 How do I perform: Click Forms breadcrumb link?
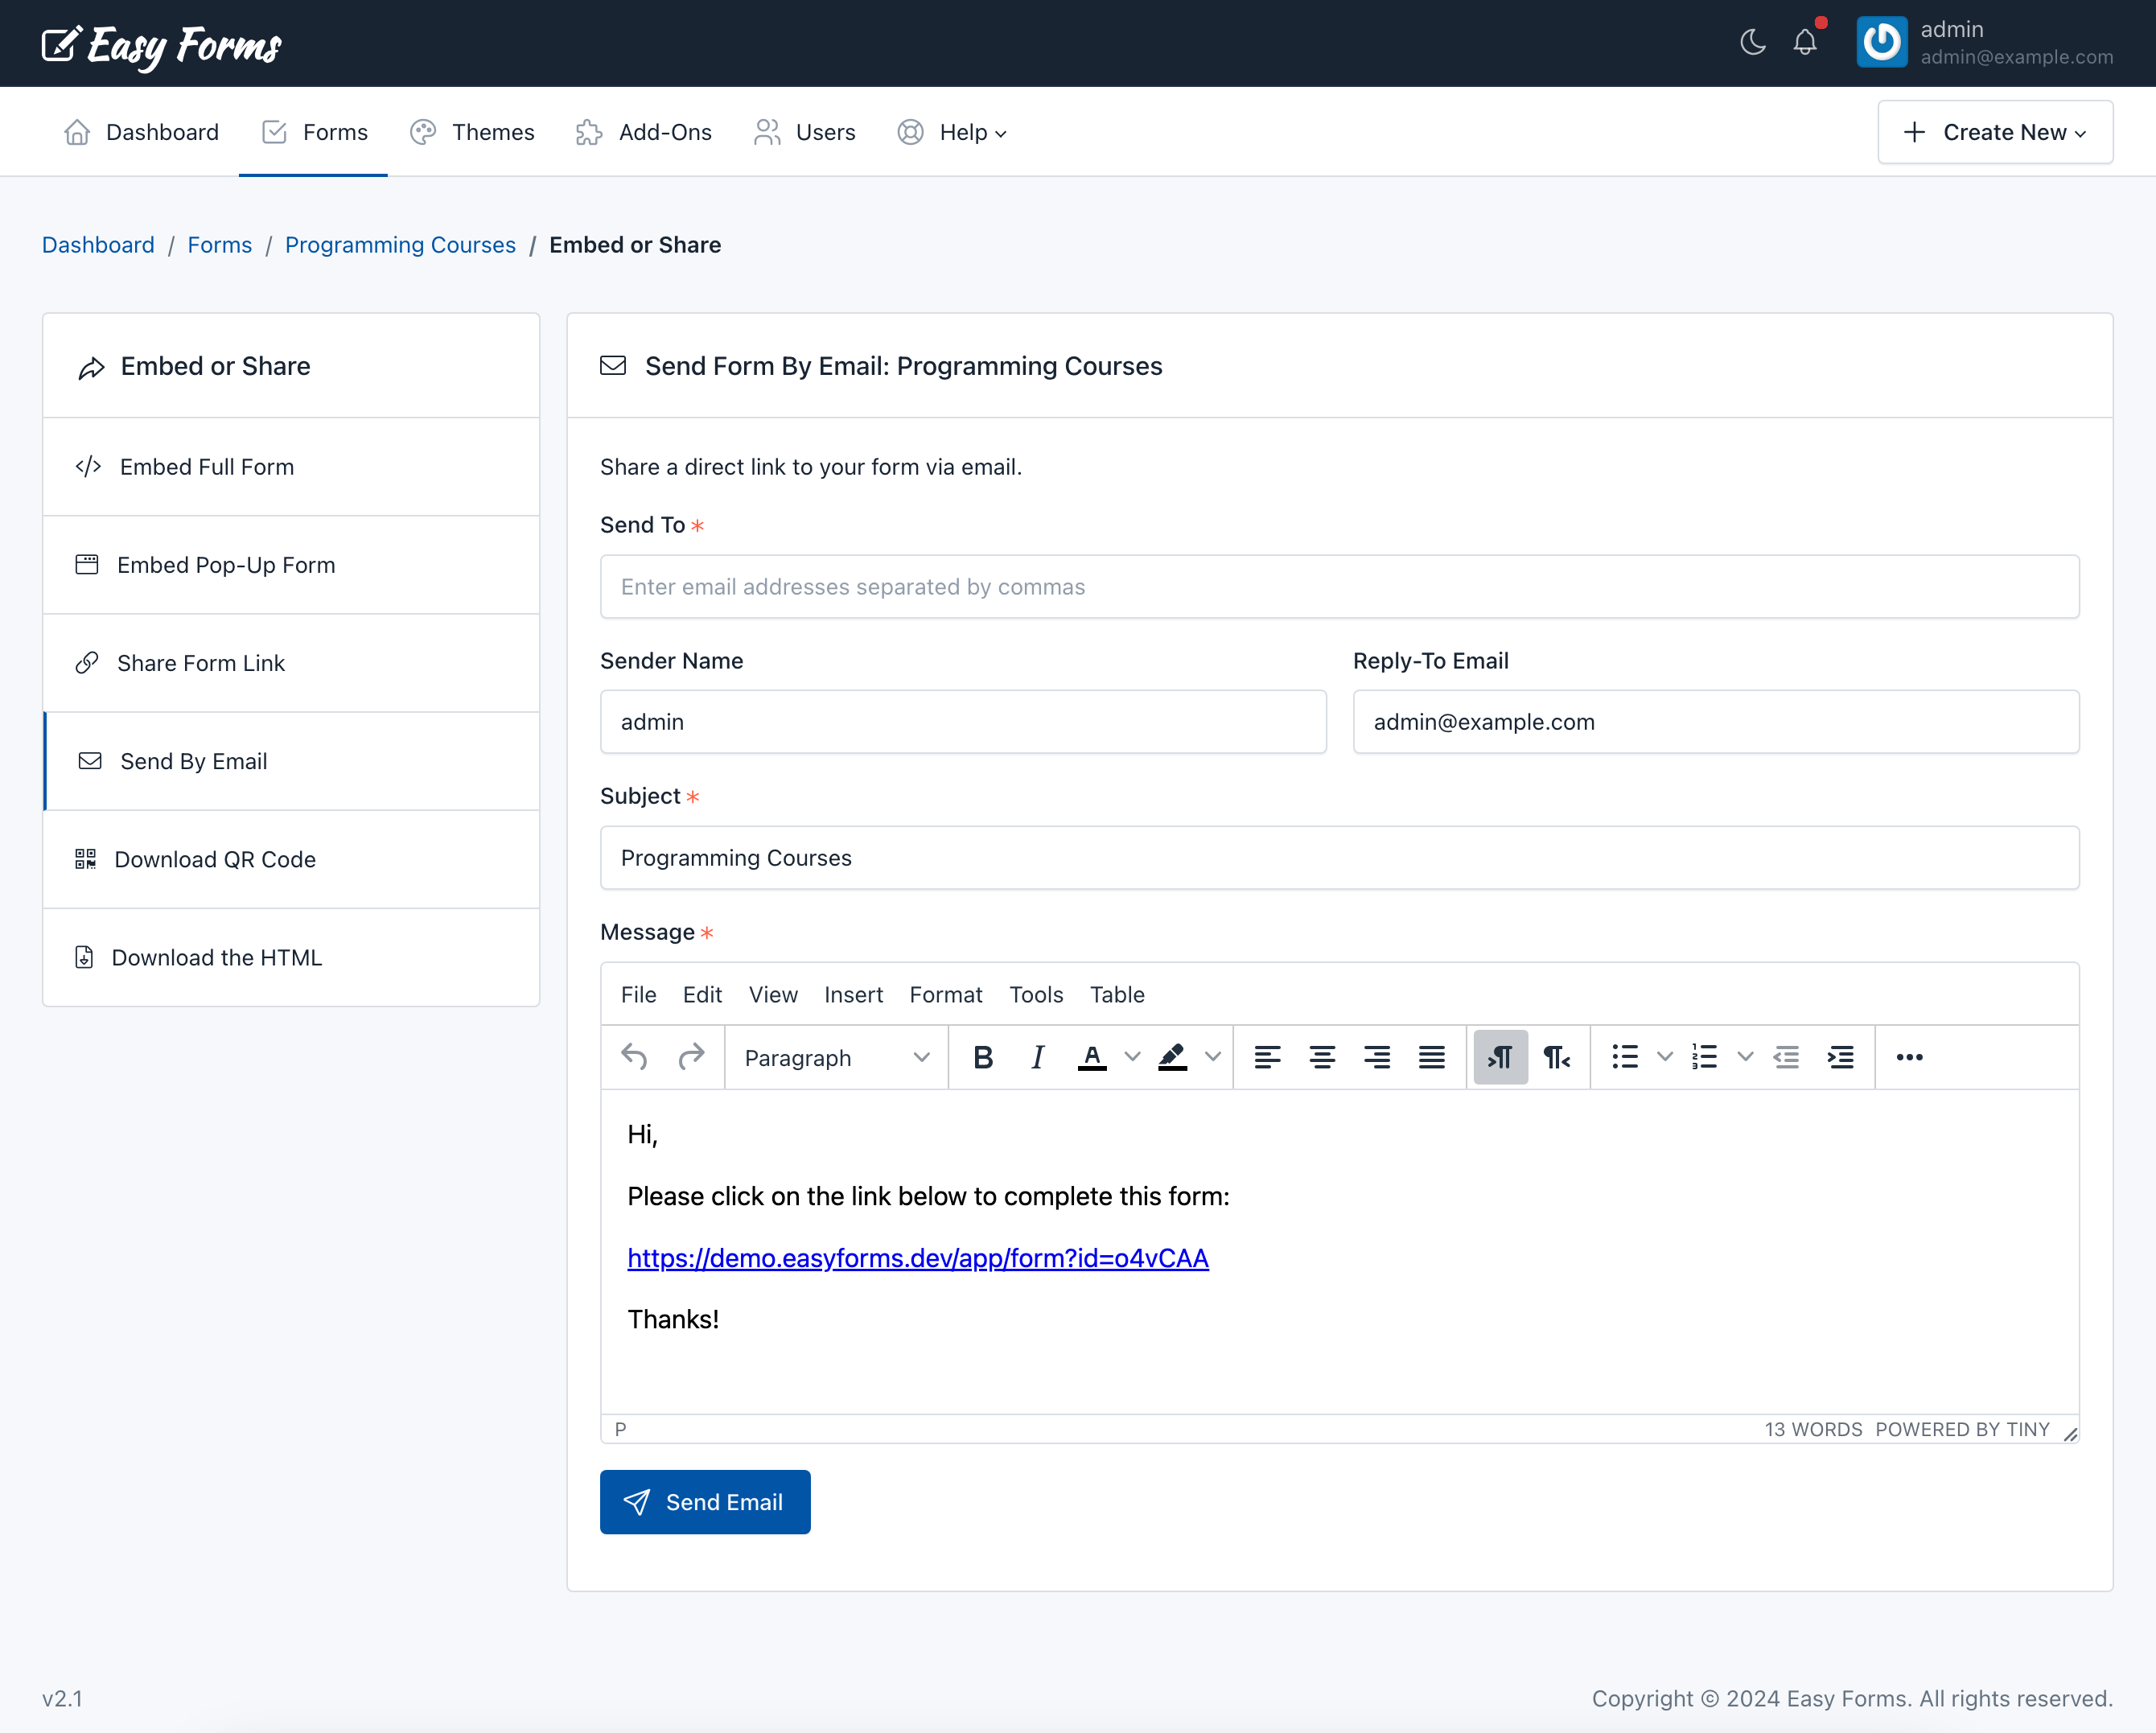(x=219, y=245)
